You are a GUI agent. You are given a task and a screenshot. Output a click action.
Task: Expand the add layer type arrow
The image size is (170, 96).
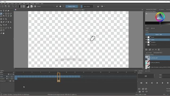[148, 50]
